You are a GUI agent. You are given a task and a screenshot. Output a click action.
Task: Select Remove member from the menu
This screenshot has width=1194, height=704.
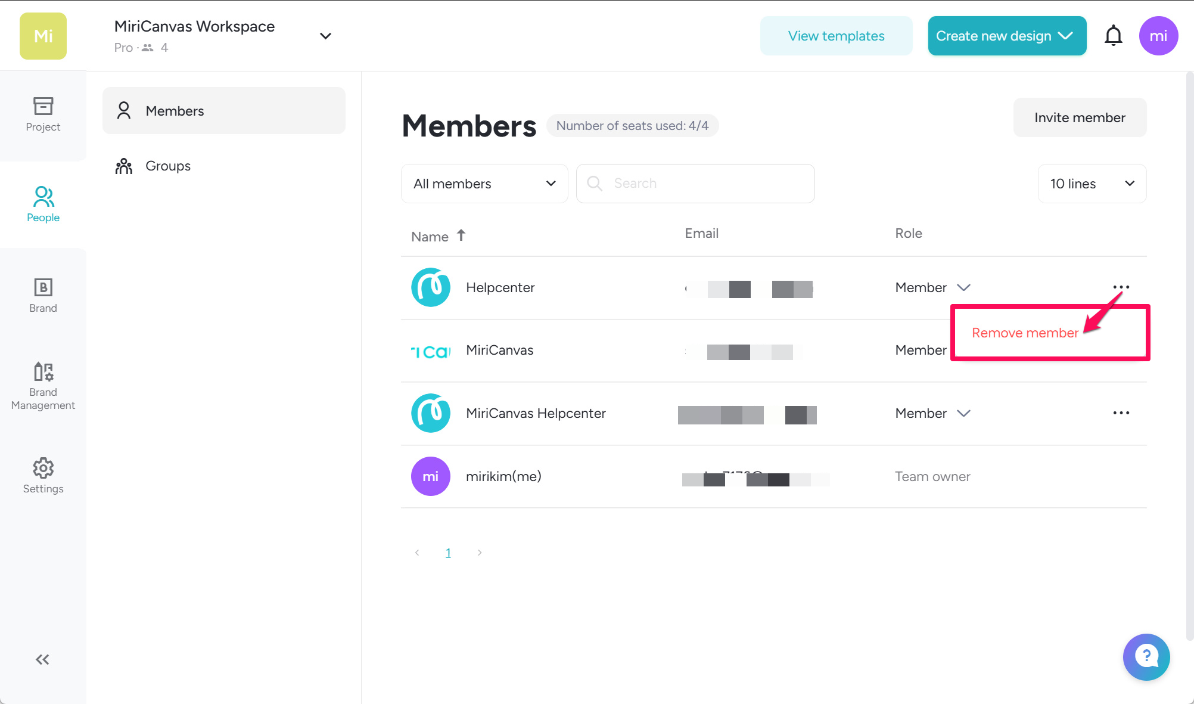point(1025,333)
